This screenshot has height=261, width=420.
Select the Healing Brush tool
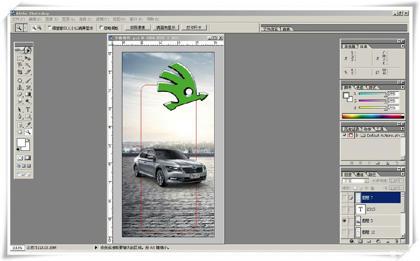[x=20, y=80]
